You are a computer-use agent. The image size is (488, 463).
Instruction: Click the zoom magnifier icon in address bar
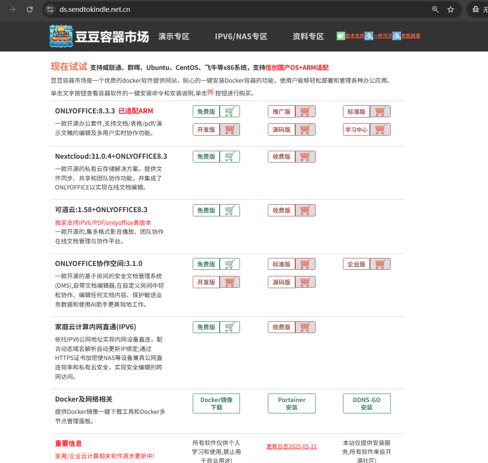click(436, 9)
